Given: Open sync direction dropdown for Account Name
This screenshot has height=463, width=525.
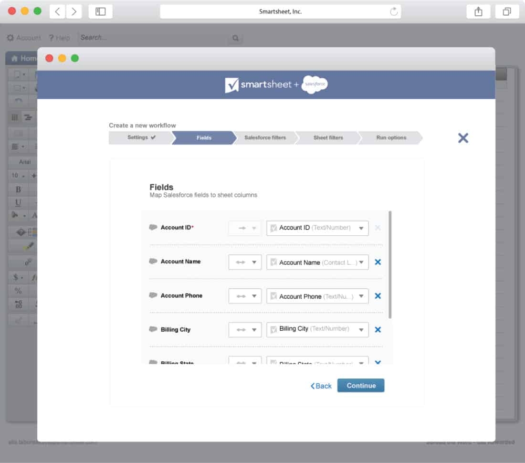Looking at the screenshot, I should (245, 262).
